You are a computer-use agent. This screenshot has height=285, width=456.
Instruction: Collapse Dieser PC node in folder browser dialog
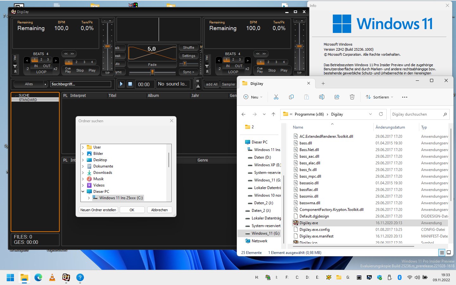[x=83, y=192]
